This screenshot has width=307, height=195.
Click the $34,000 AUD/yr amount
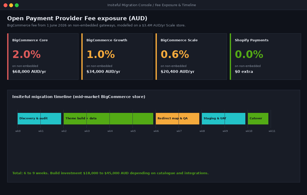tap(103, 72)
